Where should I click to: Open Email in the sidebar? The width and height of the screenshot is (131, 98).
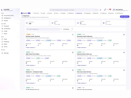[6, 44]
